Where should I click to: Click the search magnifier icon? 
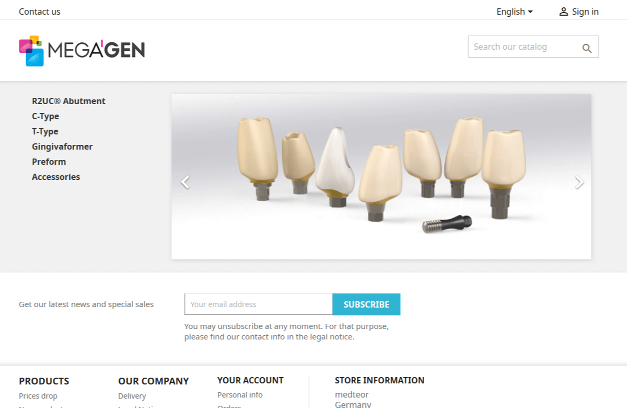[x=587, y=49]
